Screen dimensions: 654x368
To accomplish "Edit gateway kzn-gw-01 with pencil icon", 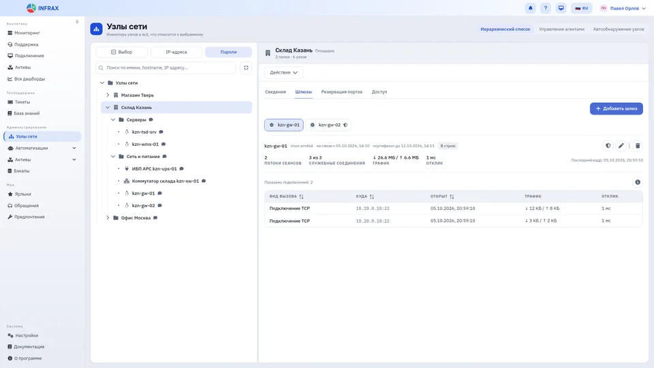I will click(621, 146).
